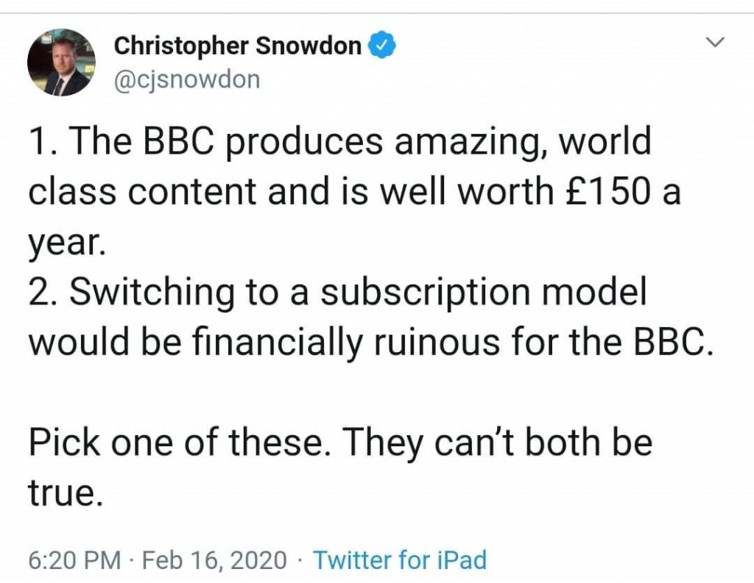Click the "Pick one of these" sentence

[x=180, y=442]
